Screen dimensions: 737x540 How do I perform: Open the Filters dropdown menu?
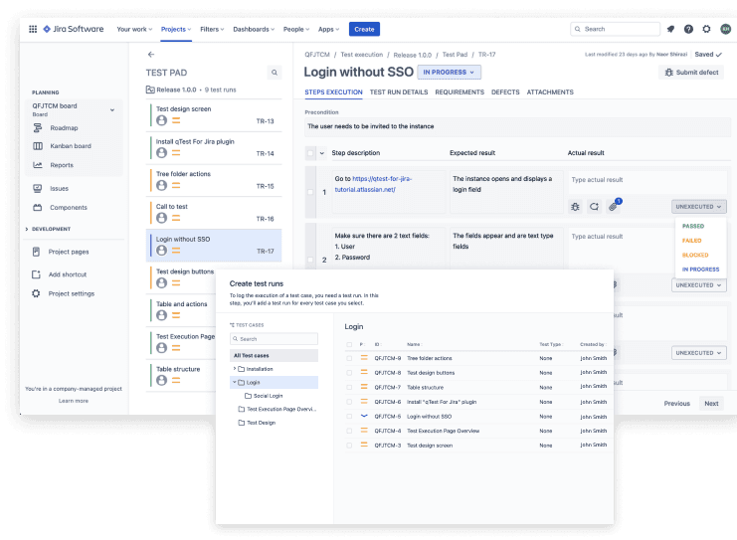(x=211, y=30)
